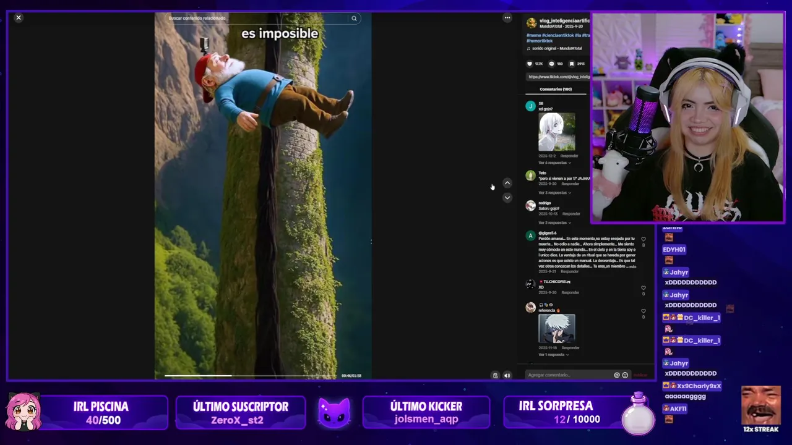Expand @gigas5.6 comment with 'más'
The width and height of the screenshot is (792, 445).
click(631, 266)
